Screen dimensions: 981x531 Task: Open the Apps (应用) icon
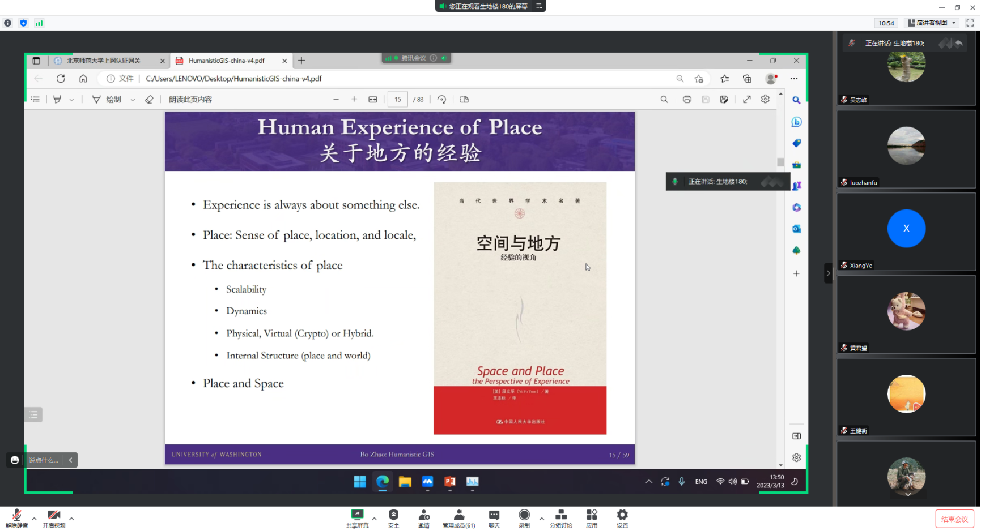tap(592, 515)
